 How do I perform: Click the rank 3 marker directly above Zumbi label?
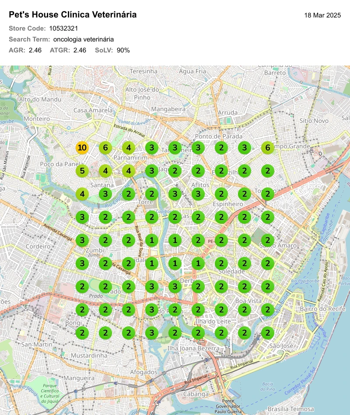click(x=82, y=240)
